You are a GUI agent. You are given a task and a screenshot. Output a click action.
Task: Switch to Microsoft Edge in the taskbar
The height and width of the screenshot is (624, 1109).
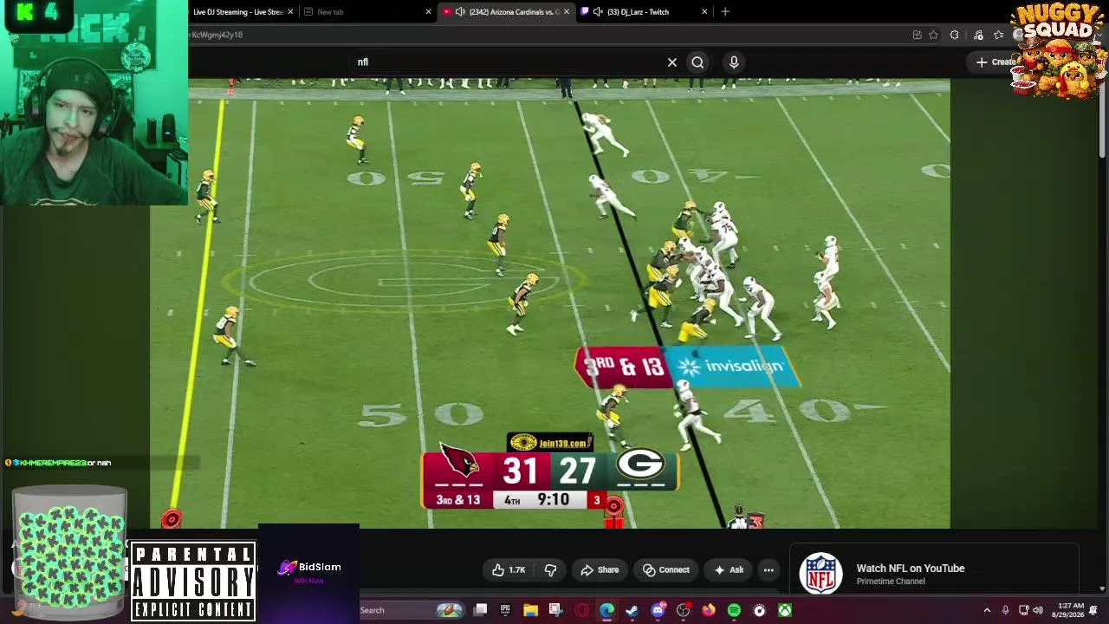(x=606, y=610)
